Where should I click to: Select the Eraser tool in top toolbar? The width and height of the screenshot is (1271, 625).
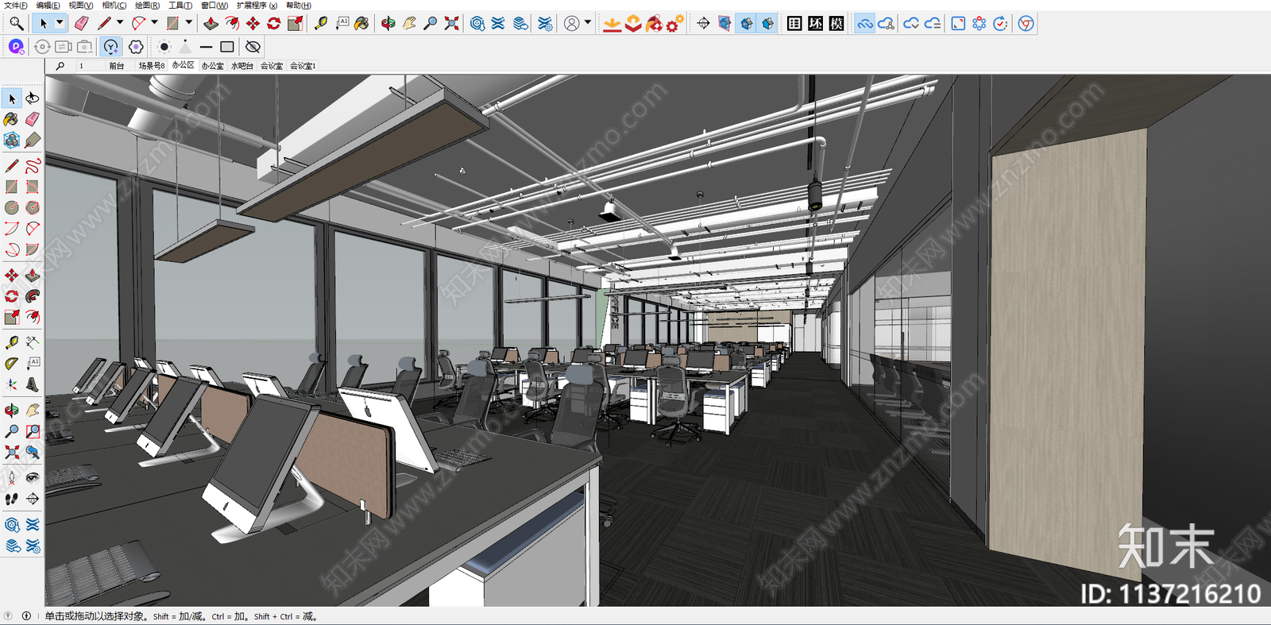pos(81,24)
